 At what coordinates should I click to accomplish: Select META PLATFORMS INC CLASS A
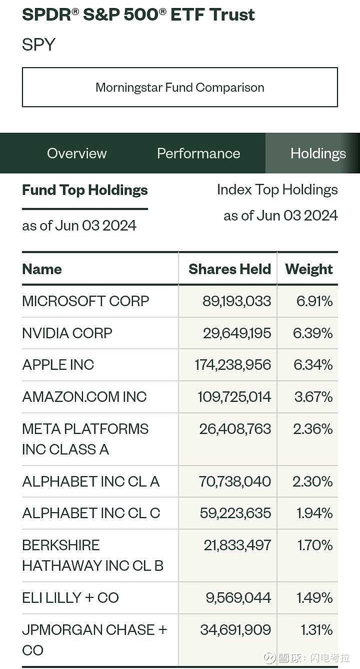click(85, 439)
